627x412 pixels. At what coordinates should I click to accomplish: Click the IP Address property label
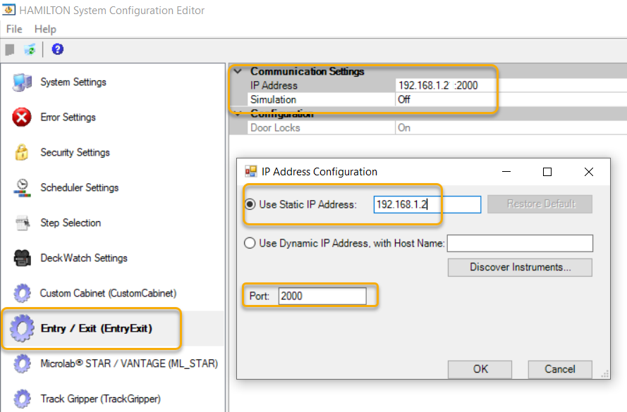[274, 85]
